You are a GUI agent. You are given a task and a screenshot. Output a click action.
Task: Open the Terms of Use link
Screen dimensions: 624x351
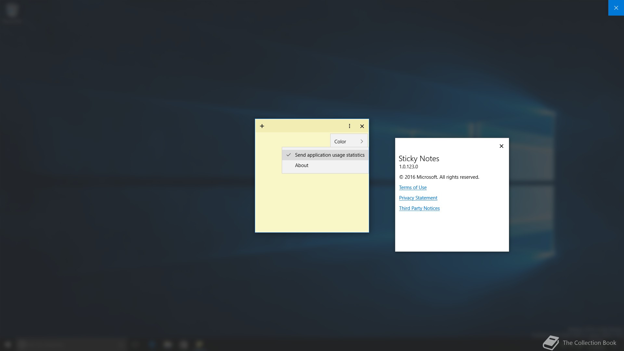(x=413, y=188)
